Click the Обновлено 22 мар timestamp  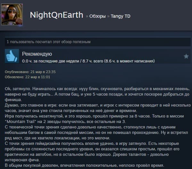click(x=28, y=77)
